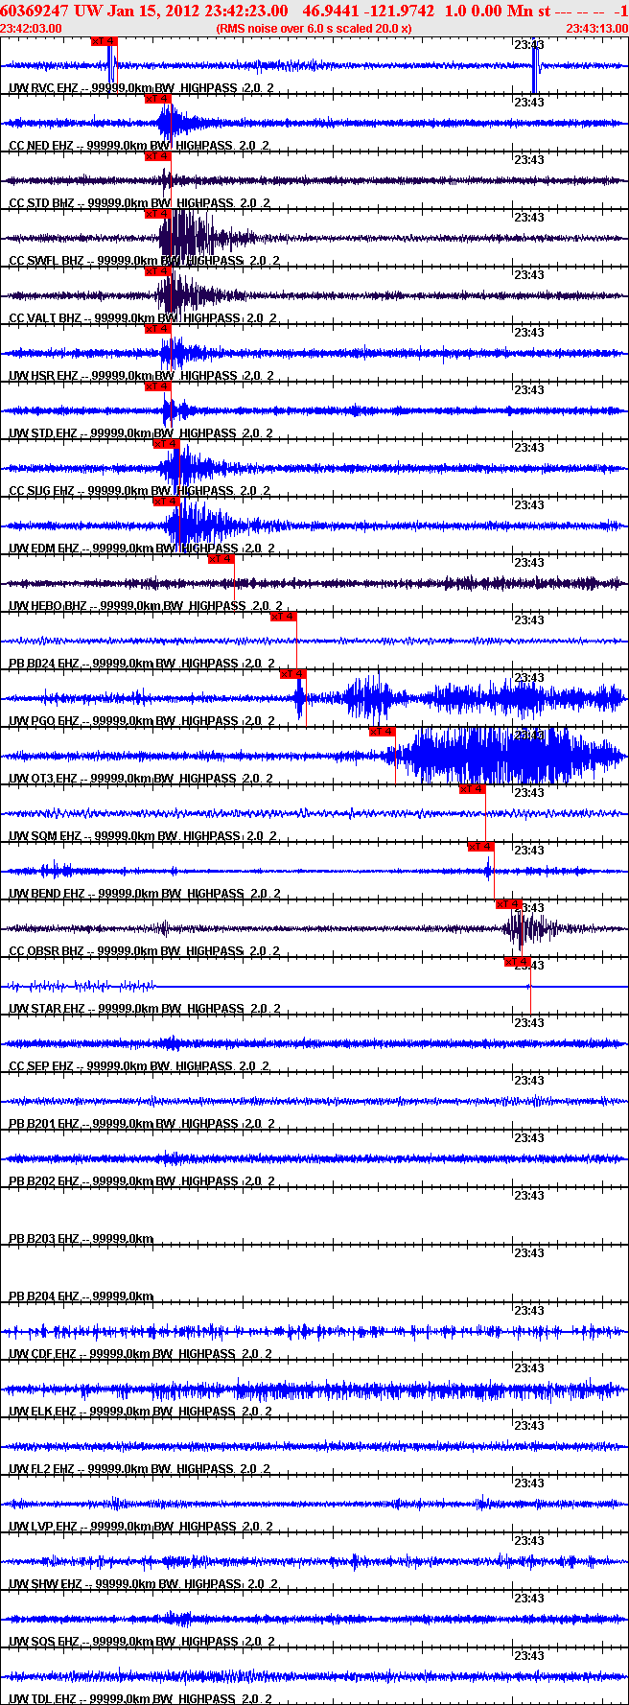The width and height of the screenshot is (629, 1705).
Task: Select the CC STD BHZ station label
Action: click(140, 202)
